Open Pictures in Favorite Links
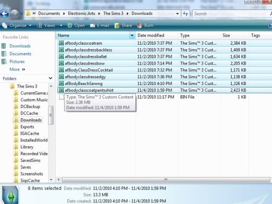 (17, 62)
